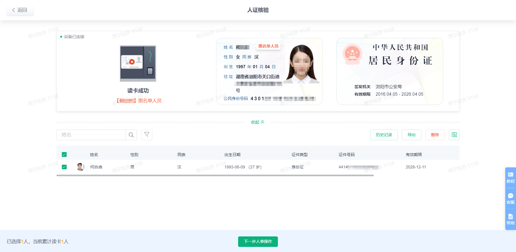The height and width of the screenshot is (252, 516).
Task: Switch to grid view layout icon
Action: (454, 135)
